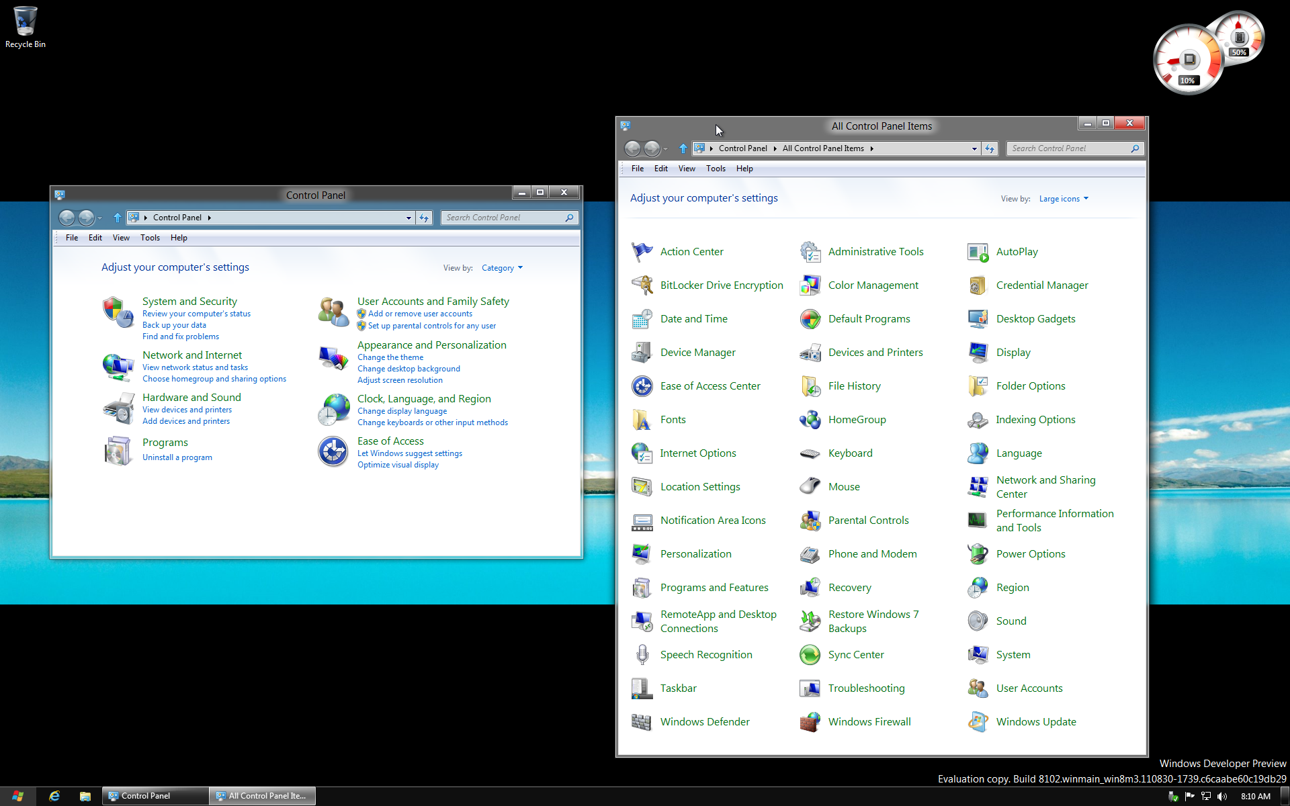Click the taskbar volume speaker icon

pyautogui.click(x=1222, y=796)
